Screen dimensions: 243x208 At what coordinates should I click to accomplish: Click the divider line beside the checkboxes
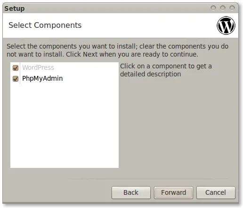(x=20, y=73)
